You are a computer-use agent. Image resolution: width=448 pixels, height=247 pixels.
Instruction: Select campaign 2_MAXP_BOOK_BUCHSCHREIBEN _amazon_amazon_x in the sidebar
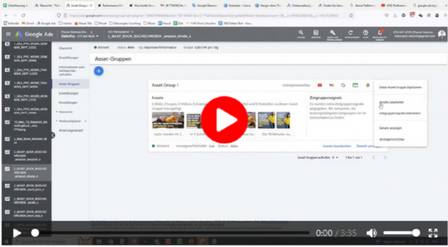(26, 156)
